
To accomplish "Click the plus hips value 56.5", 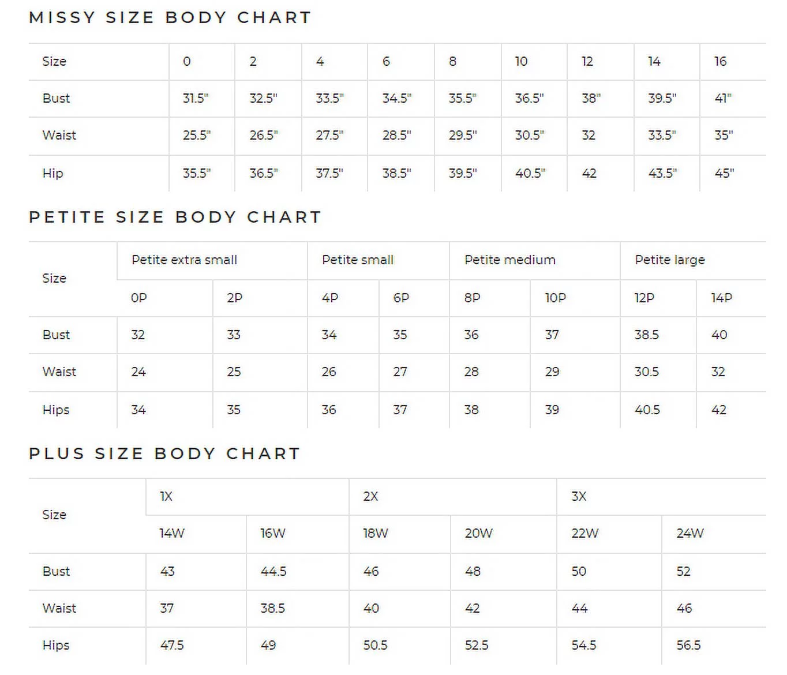I will pos(688,645).
